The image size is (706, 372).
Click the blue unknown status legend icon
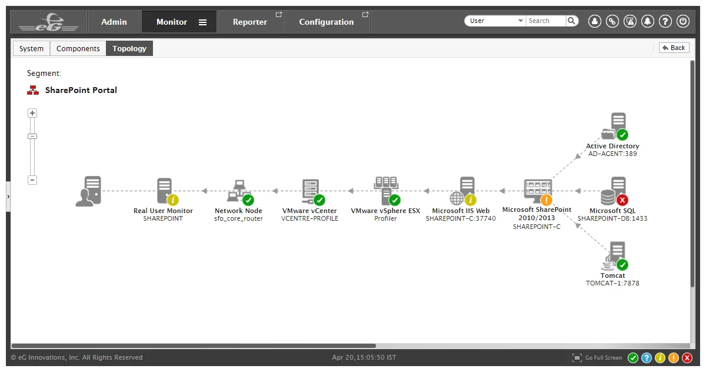point(647,357)
